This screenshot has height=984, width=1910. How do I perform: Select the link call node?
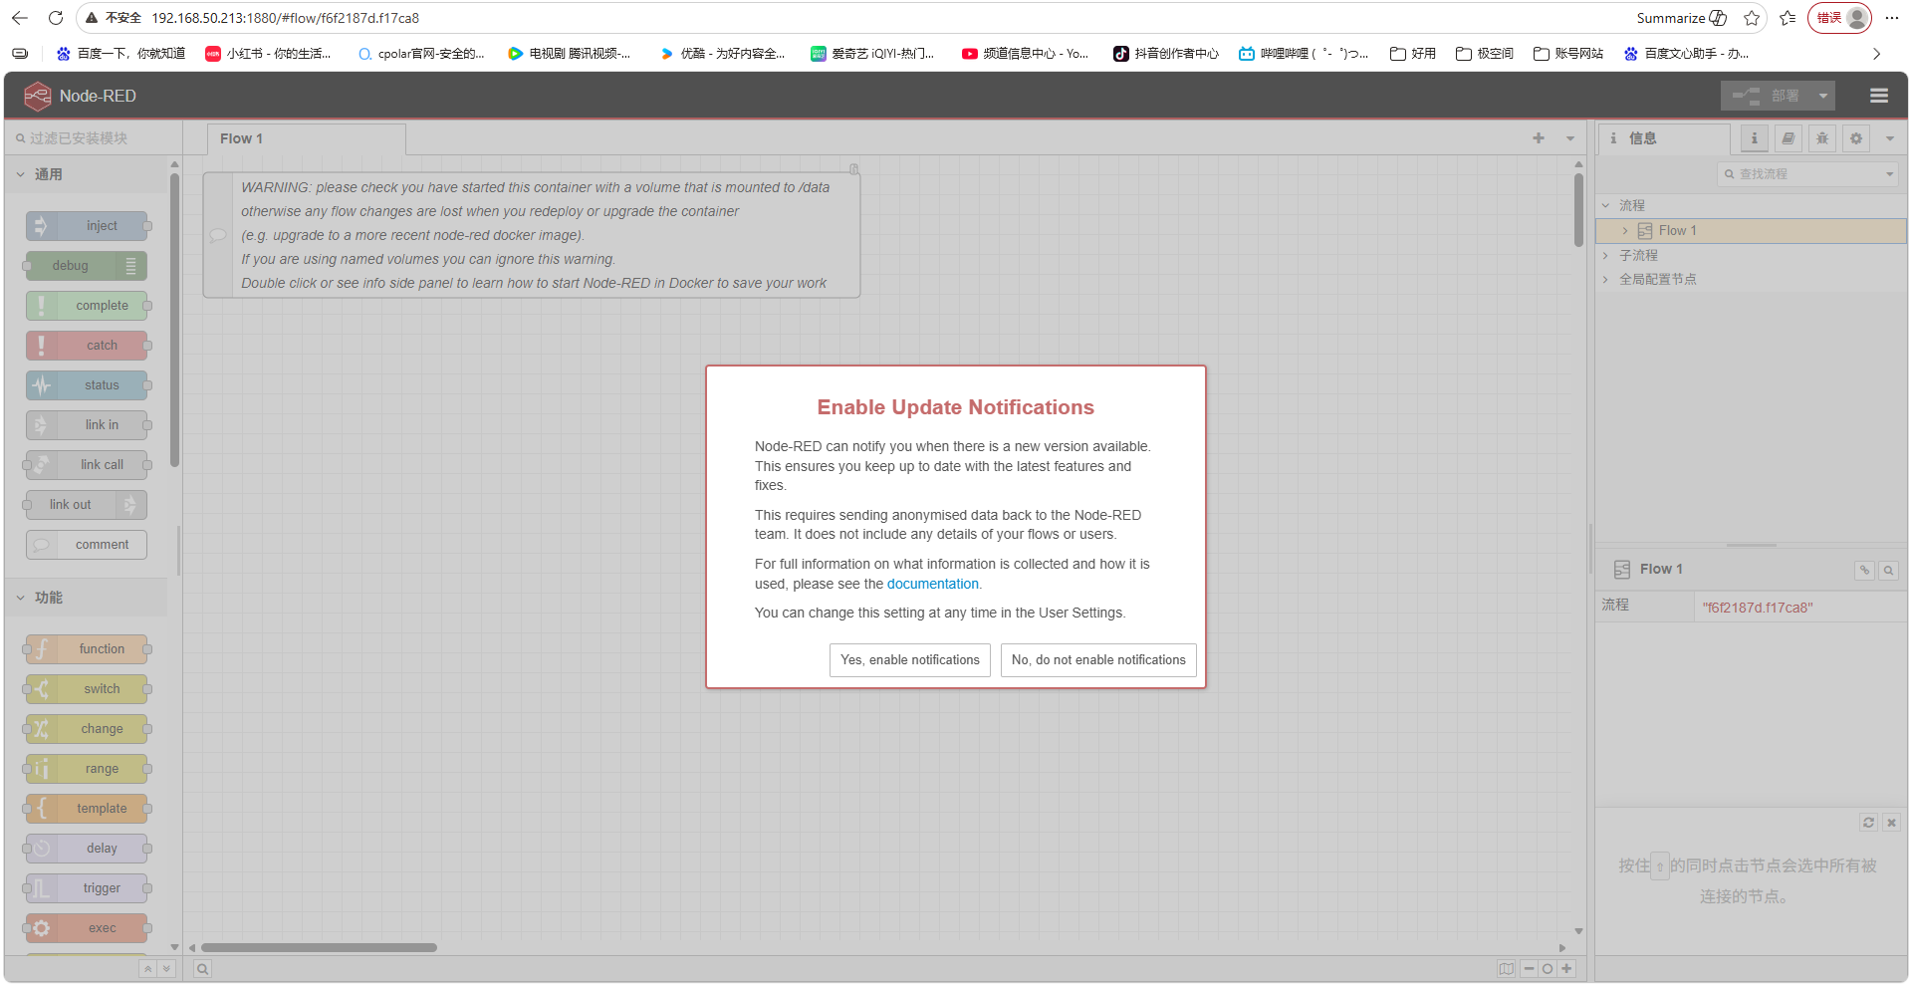pyautogui.click(x=87, y=465)
